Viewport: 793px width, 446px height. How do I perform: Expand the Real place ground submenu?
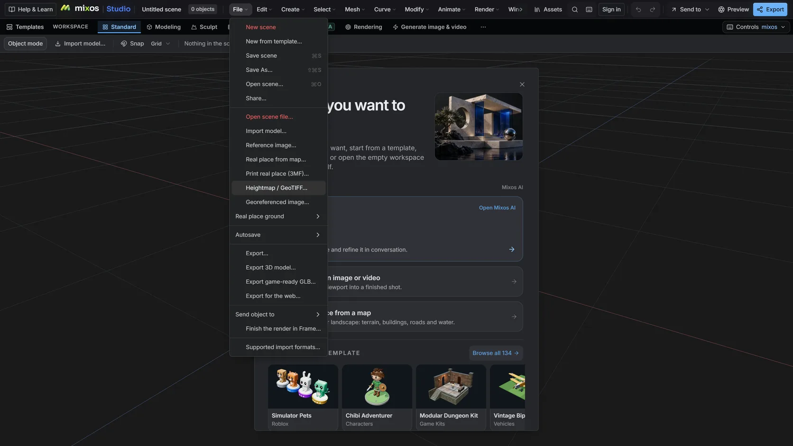click(x=278, y=216)
